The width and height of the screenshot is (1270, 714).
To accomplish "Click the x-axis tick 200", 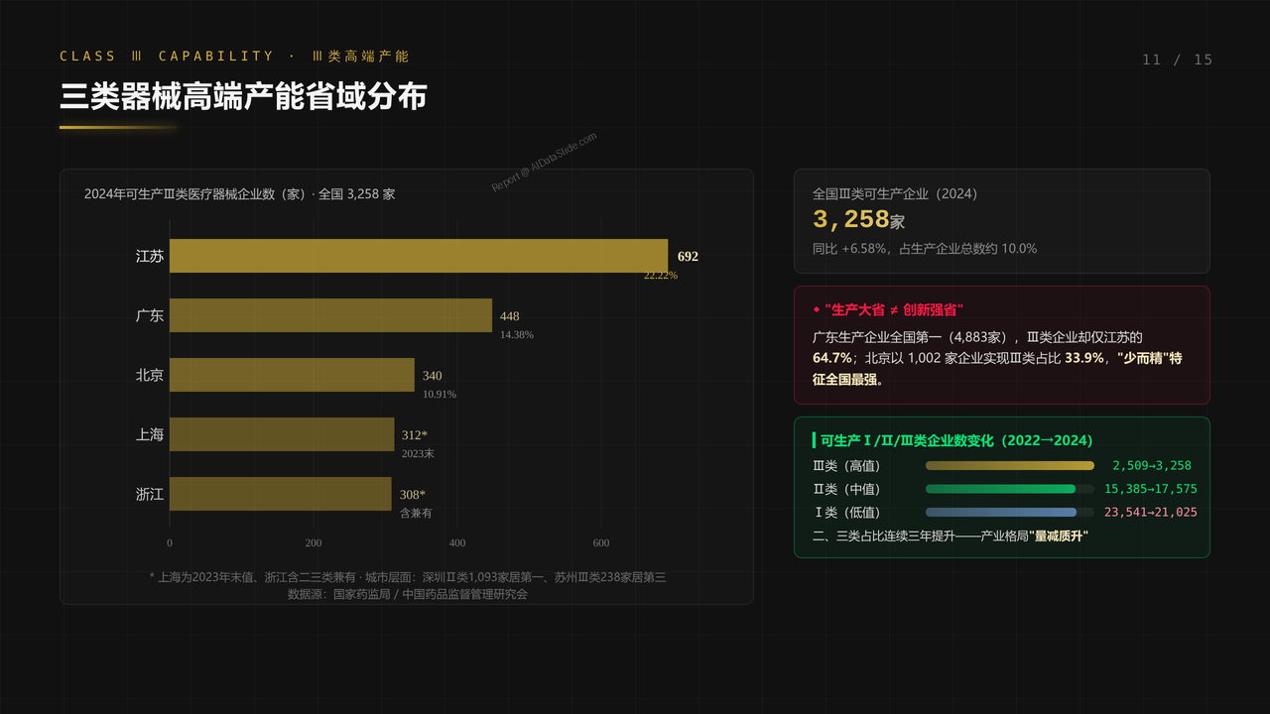I will (314, 542).
